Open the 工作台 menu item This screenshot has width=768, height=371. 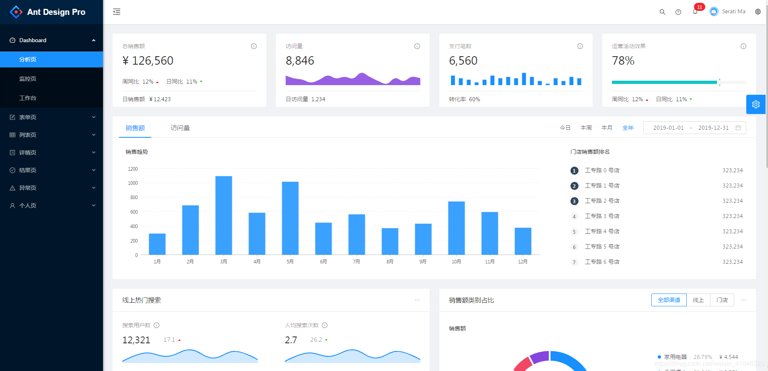click(51, 98)
